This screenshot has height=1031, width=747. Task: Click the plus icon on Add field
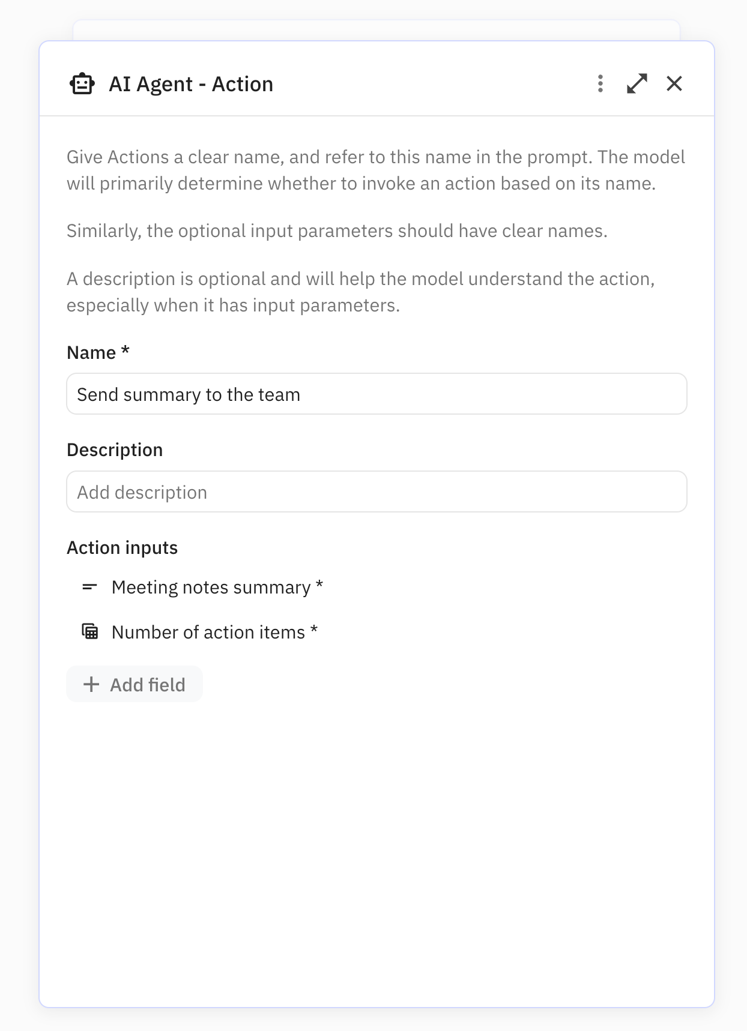point(91,684)
